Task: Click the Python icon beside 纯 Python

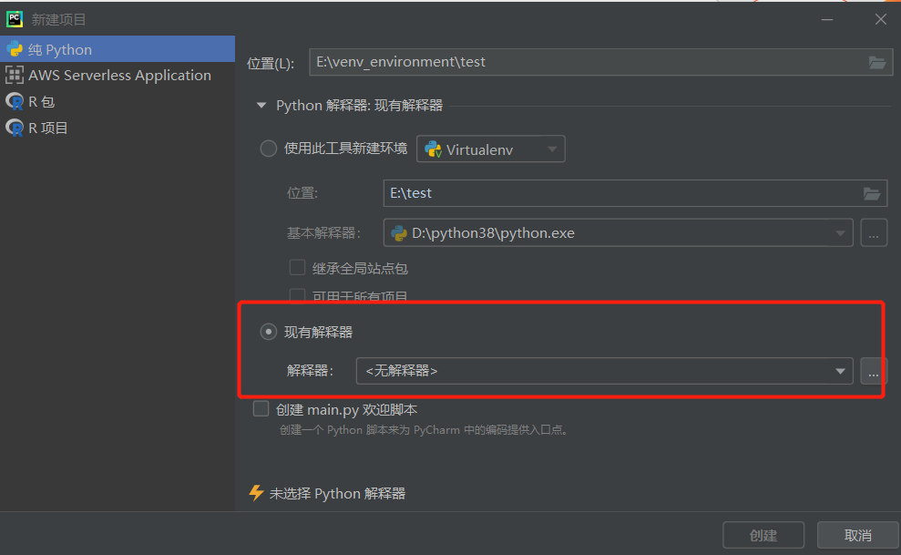Action: tap(15, 49)
